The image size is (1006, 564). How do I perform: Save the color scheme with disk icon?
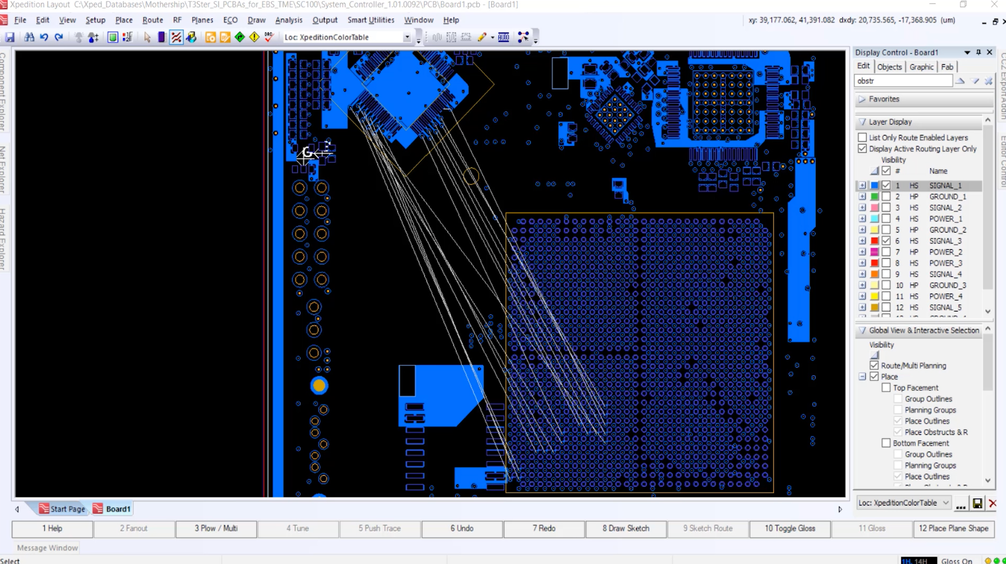click(x=977, y=504)
